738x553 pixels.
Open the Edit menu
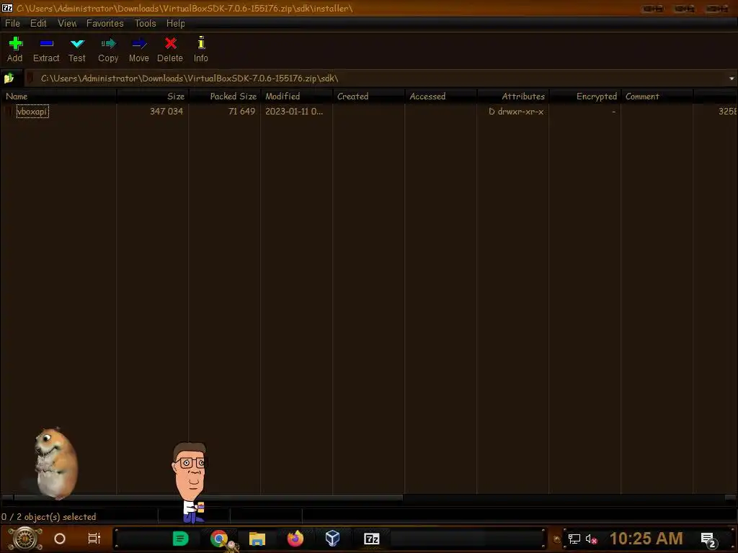point(38,24)
